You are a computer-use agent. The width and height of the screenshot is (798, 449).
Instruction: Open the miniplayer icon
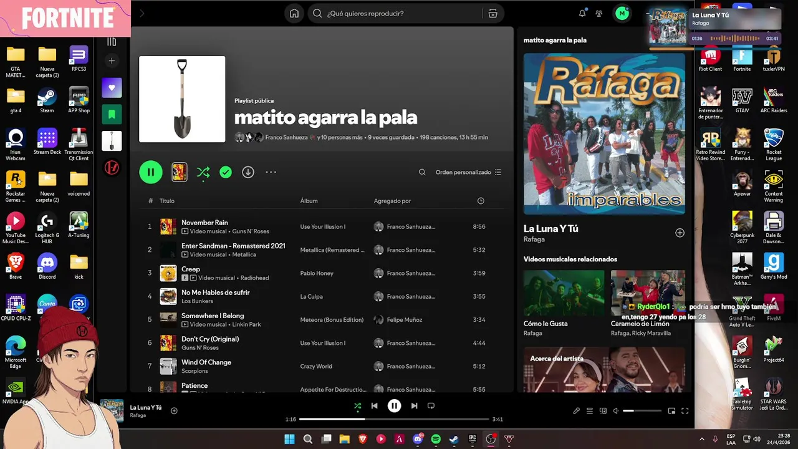click(671, 411)
